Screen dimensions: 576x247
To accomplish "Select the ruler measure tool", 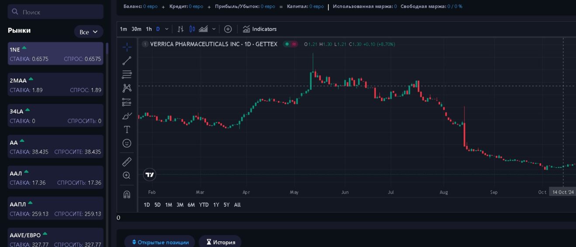I will [127, 162].
